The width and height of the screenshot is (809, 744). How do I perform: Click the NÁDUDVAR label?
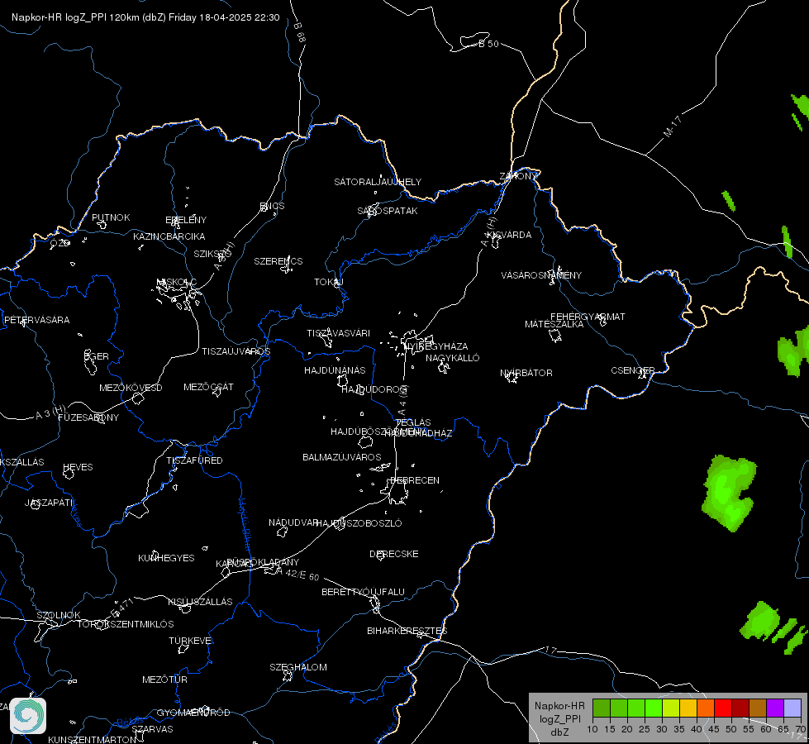click(293, 522)
